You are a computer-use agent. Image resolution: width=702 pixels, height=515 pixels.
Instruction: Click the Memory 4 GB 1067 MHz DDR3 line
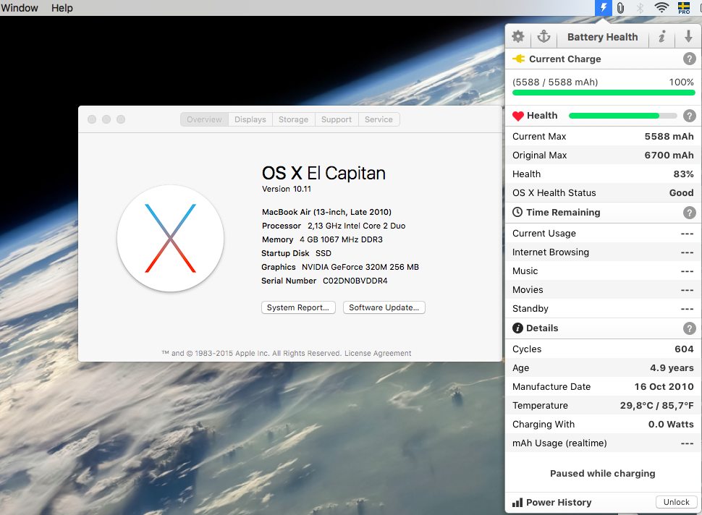322,239
